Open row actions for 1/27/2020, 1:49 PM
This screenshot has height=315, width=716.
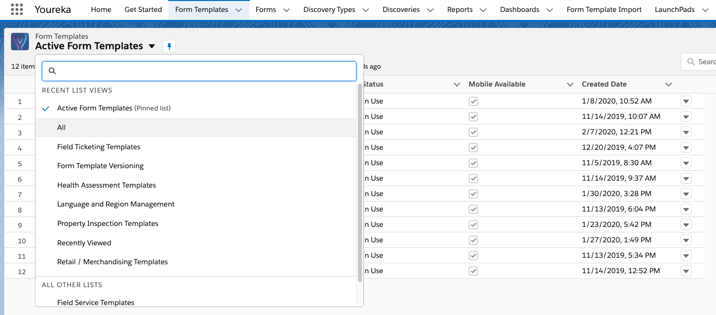(686, 240)
